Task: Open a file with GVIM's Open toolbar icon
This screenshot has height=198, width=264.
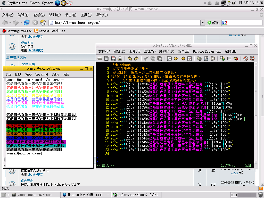Action: click(x=100, y=59)
